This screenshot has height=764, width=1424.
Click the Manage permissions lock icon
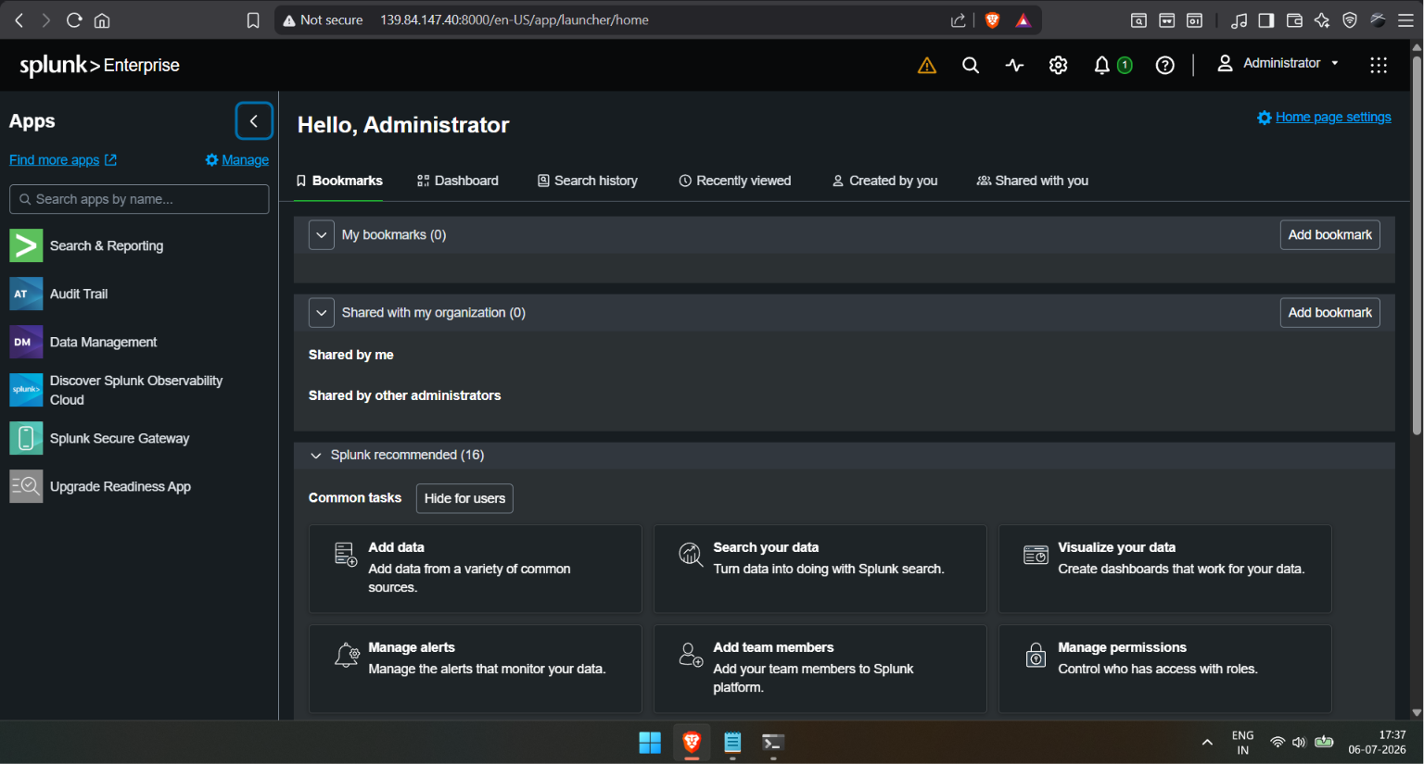tap(1036, 655)
